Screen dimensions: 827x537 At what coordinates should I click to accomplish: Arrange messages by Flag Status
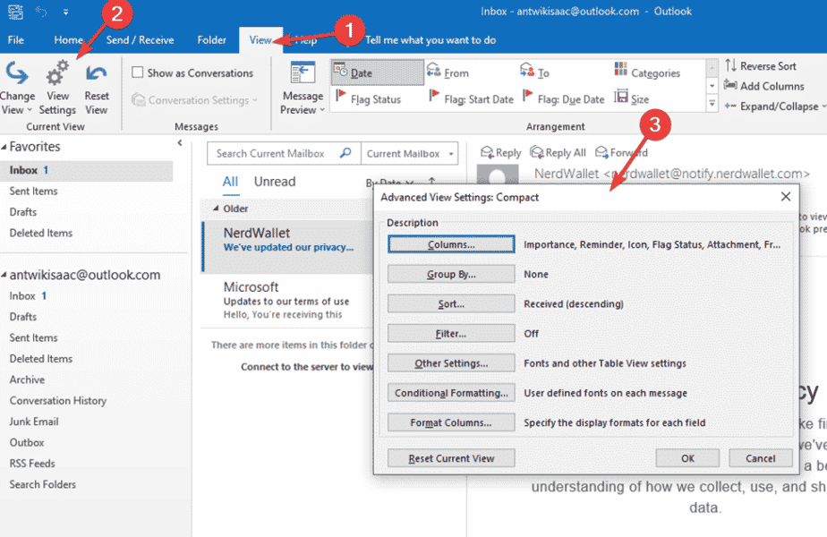pos(374,98)
